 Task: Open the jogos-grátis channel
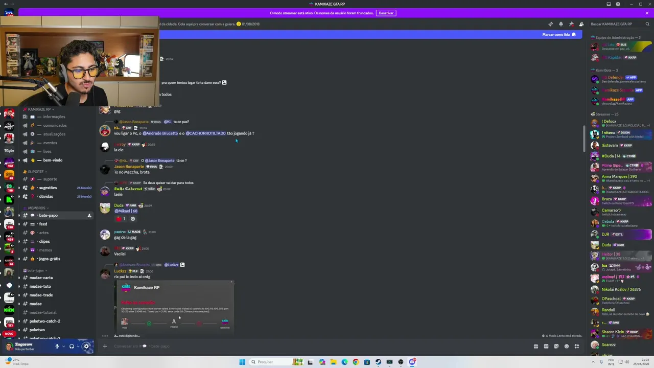(57, 259)
